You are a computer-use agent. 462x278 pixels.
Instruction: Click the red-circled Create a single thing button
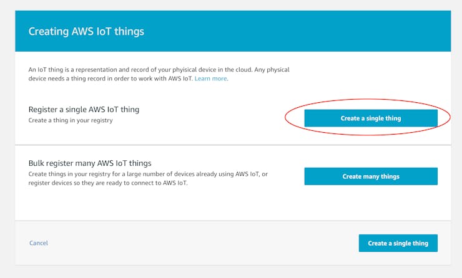[371, 118]
